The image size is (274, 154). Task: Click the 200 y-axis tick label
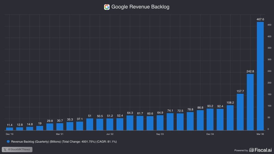pos(269,83)
